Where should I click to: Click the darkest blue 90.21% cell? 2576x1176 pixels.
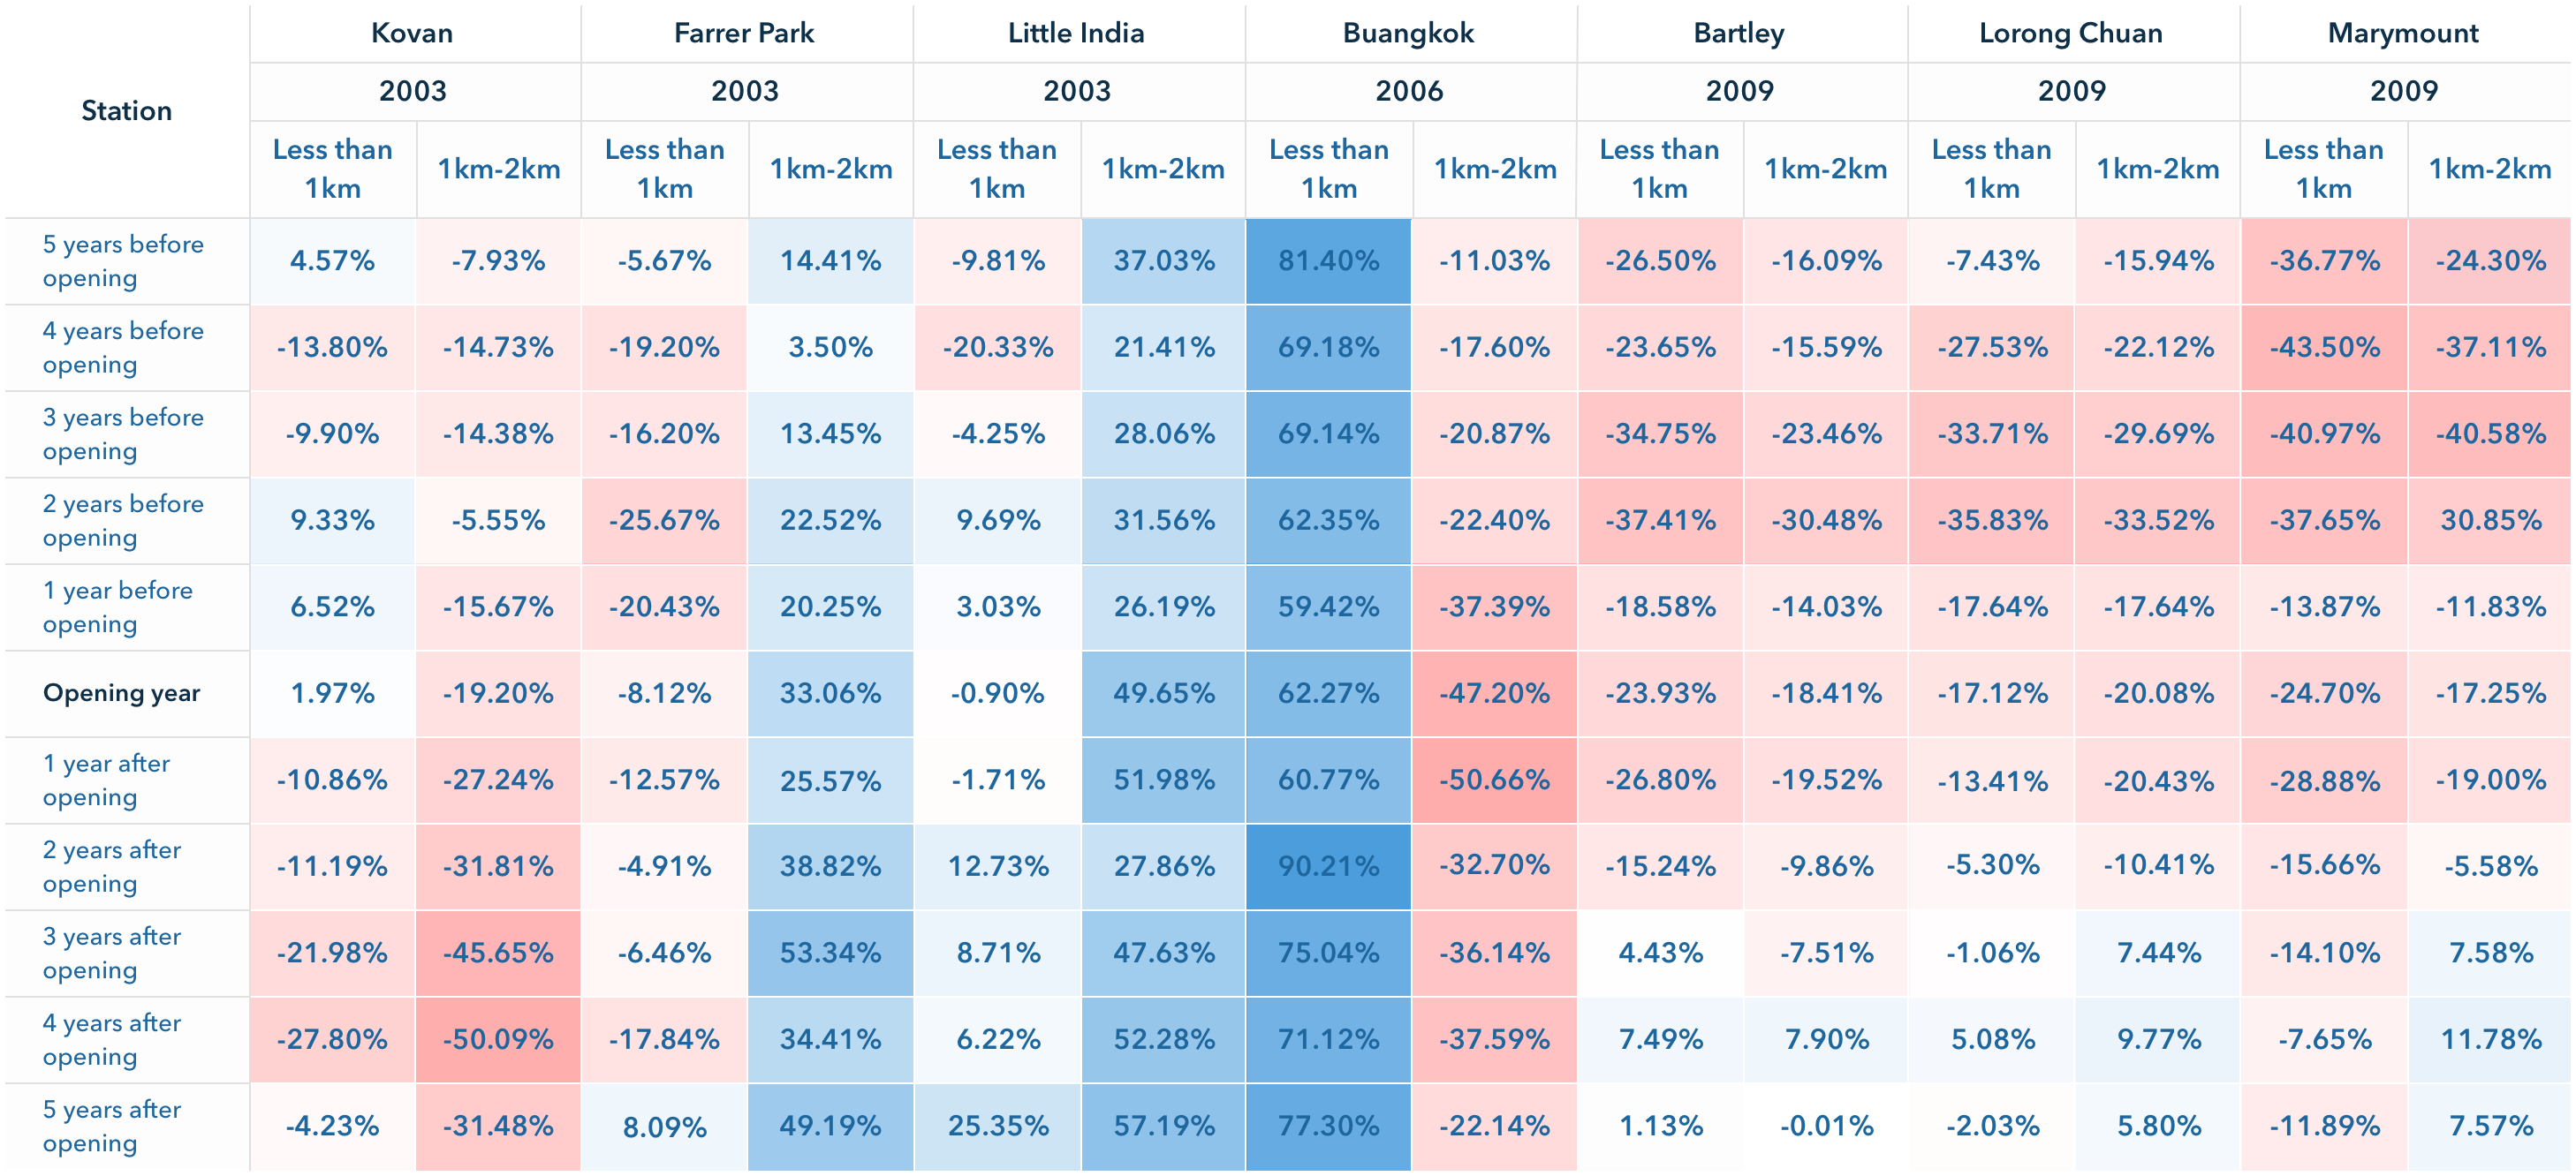[x=1328, y=866]
